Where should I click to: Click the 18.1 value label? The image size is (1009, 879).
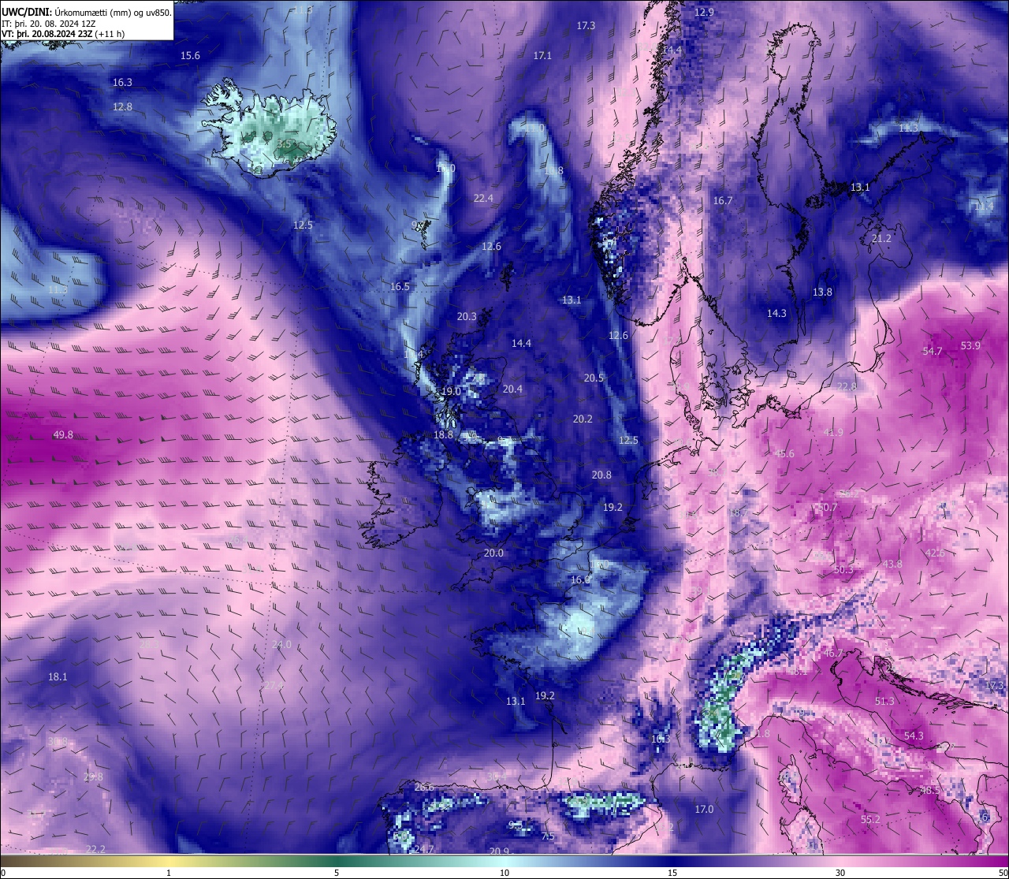click(x=58, y=676)
